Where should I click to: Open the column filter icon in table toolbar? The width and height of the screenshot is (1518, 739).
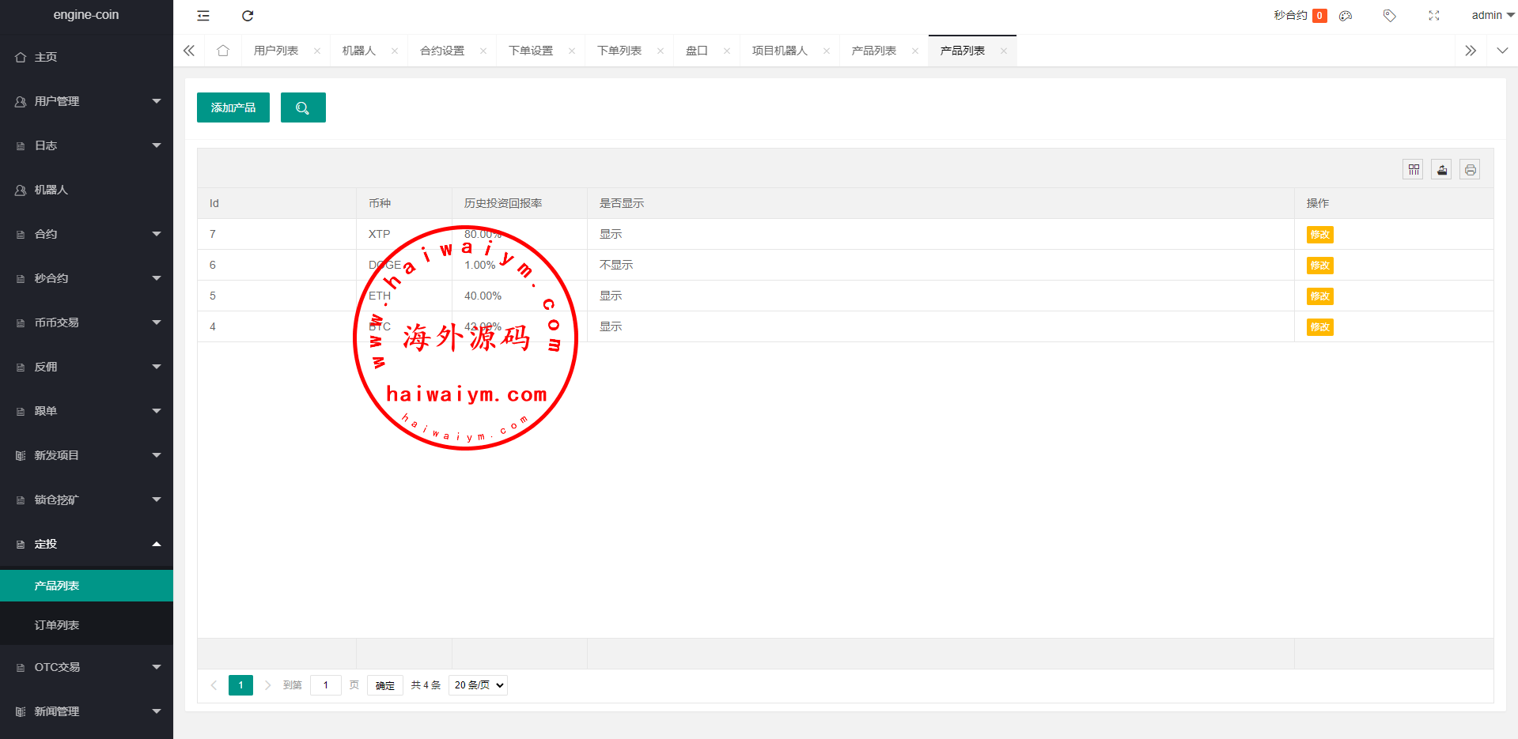[1413, 170]
